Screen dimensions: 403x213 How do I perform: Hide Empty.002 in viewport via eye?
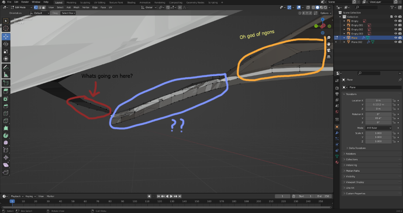(x=396, y=29)
